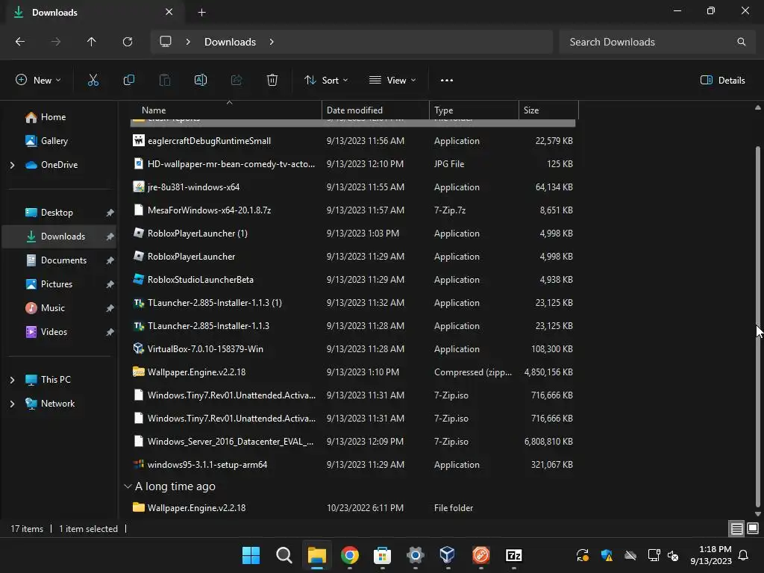This screenshot has height=573, width=764.
Task: Open the New dropdown menu
Action: [38, 81]
